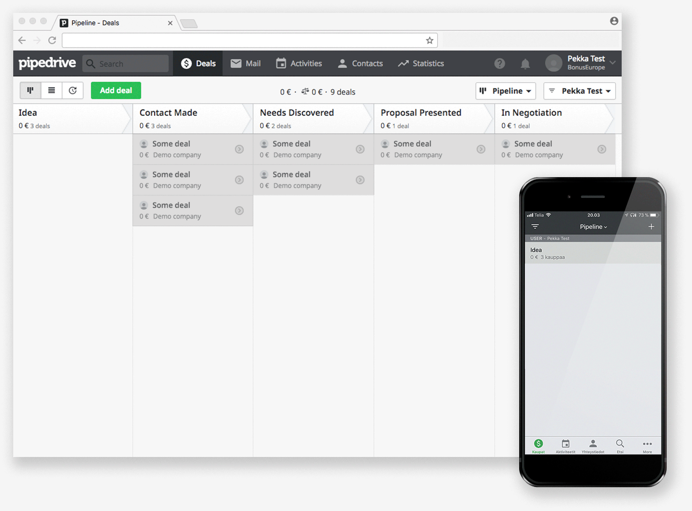The height and width of the screenshot is (511, 692).
Task: Tap Idea stage row on phone
Action: click(593, 253)
